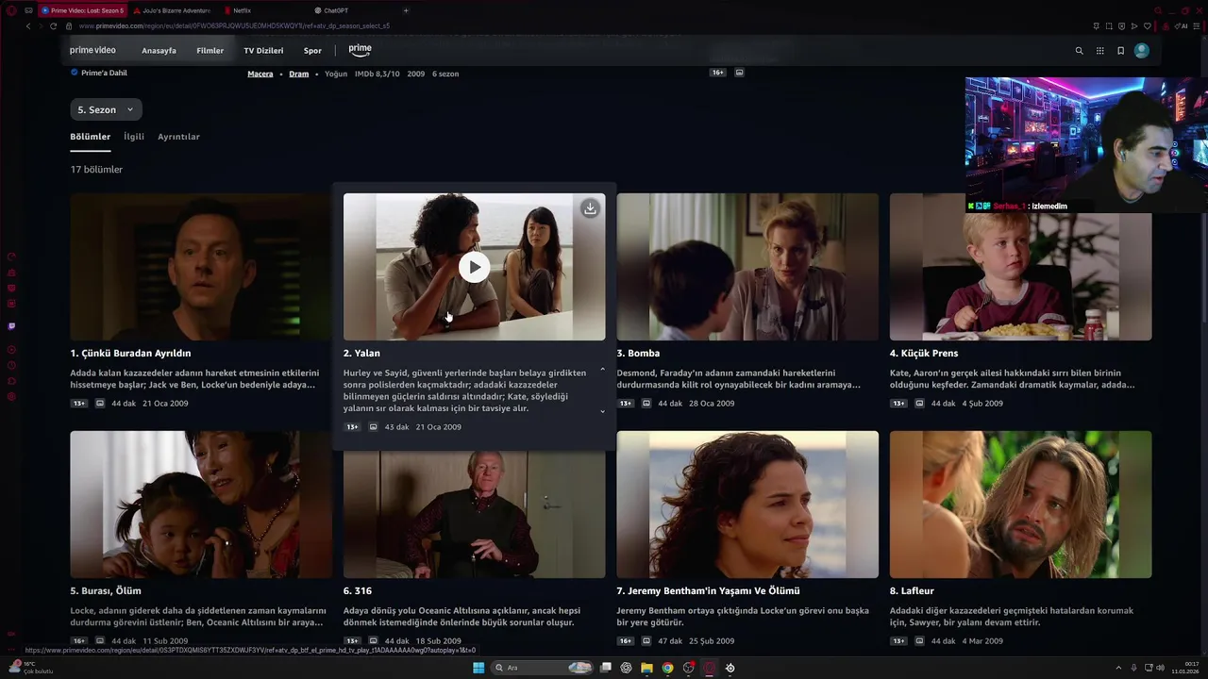Open File Explorer from taskbar
1208x679 pixels.
click(x=646, y=668)
